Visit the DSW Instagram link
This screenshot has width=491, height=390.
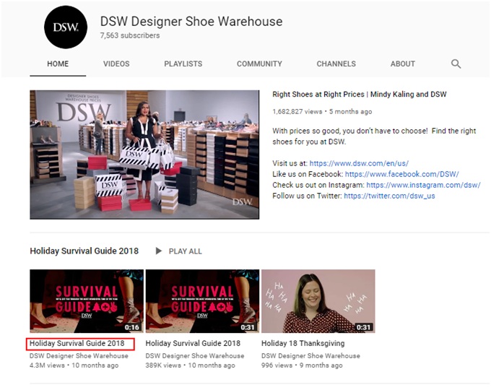[422, 185]
